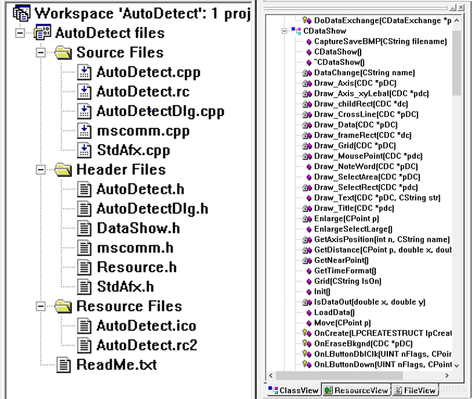Click the CDataShow class icon

pyautogui.click(x=296, y=31)
